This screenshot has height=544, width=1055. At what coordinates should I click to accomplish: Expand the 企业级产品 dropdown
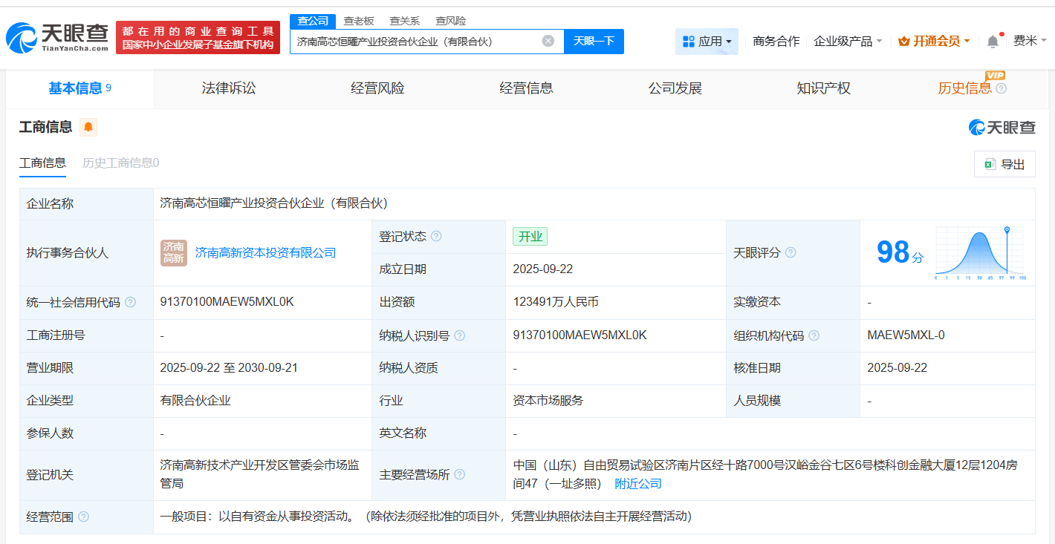(846, 41)
